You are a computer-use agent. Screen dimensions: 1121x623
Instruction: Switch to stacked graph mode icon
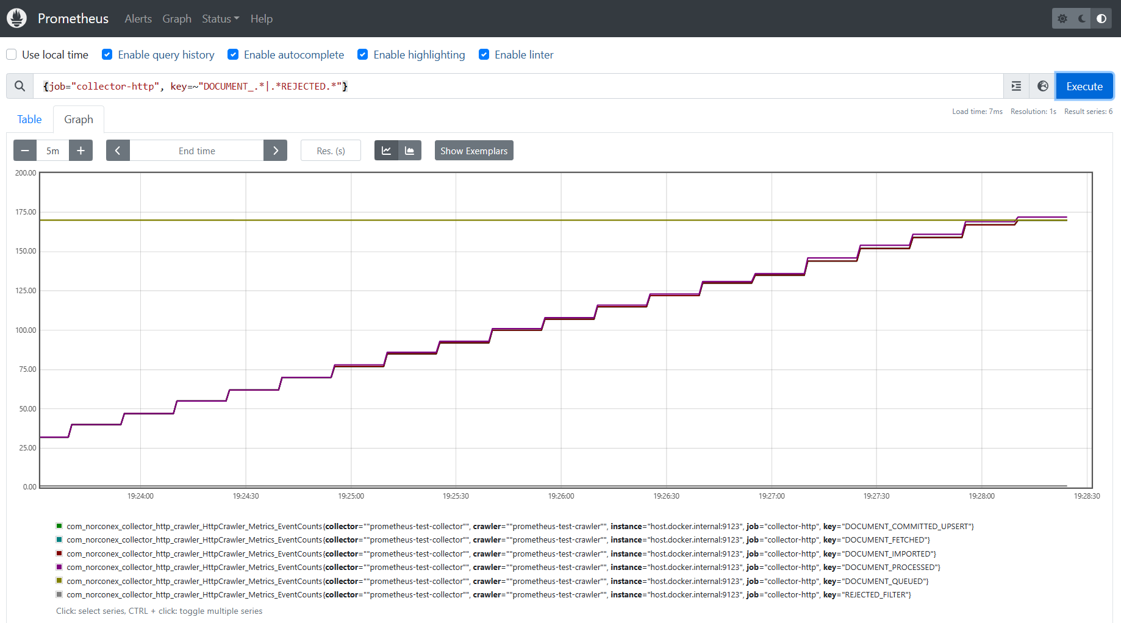(x=410, y=150)
